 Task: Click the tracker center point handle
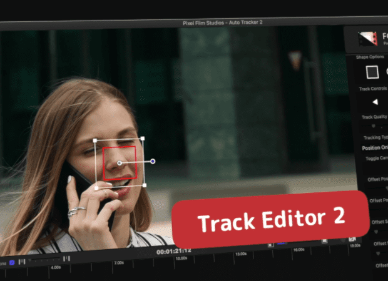[120, 163]
